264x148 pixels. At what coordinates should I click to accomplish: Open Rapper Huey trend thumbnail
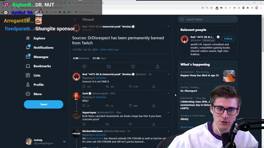(x=229, y=76)
